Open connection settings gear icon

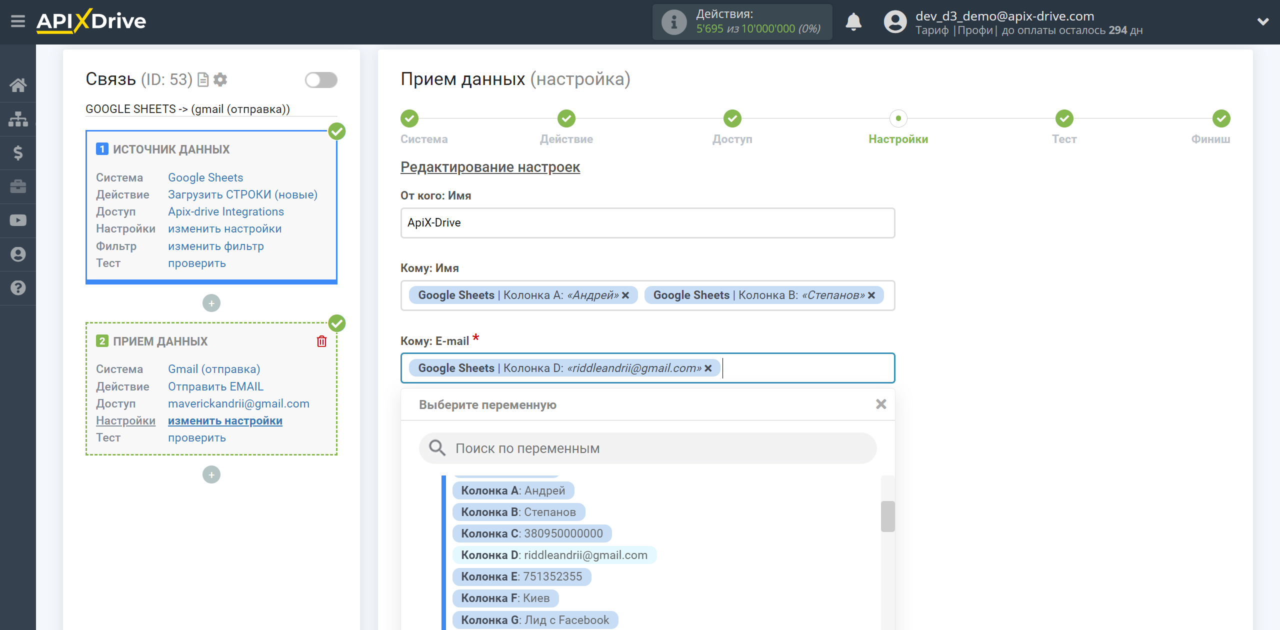tap(220, 79)
